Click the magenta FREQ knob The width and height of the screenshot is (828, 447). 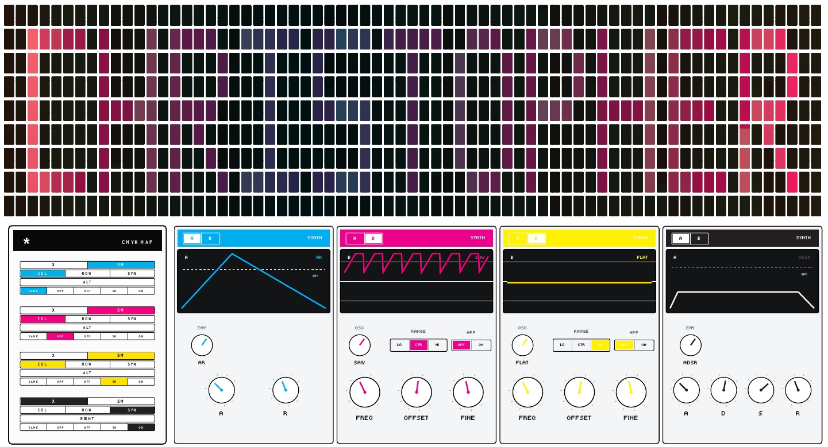[364, 392]
